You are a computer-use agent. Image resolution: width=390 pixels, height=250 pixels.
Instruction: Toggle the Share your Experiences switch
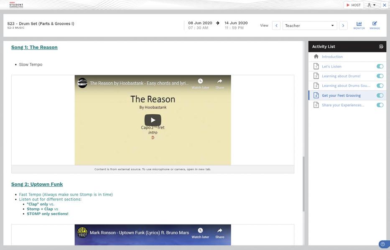pos(380,105)
